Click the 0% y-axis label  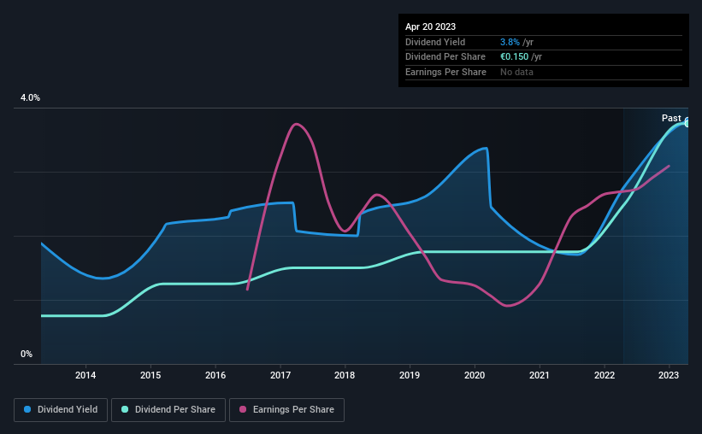(x=27, y=354)
